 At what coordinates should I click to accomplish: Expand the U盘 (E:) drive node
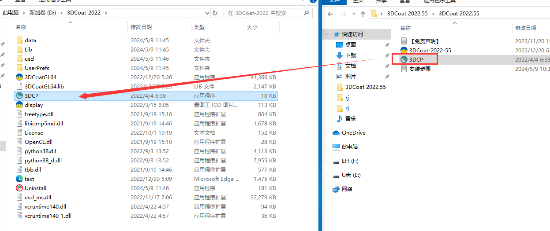(327, 175)
